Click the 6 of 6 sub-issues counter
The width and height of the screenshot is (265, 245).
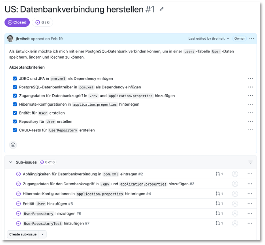tap(48, 162)
